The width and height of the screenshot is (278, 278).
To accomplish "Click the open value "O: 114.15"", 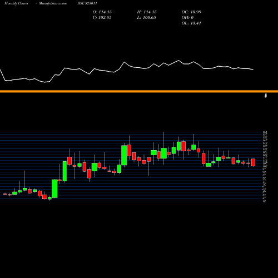I will click(x=102, y=12).
